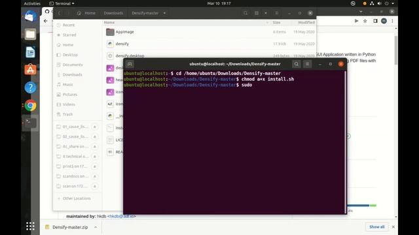Open the Help icon in the dock
Viewport: 419px width, 235px height.
30,87
